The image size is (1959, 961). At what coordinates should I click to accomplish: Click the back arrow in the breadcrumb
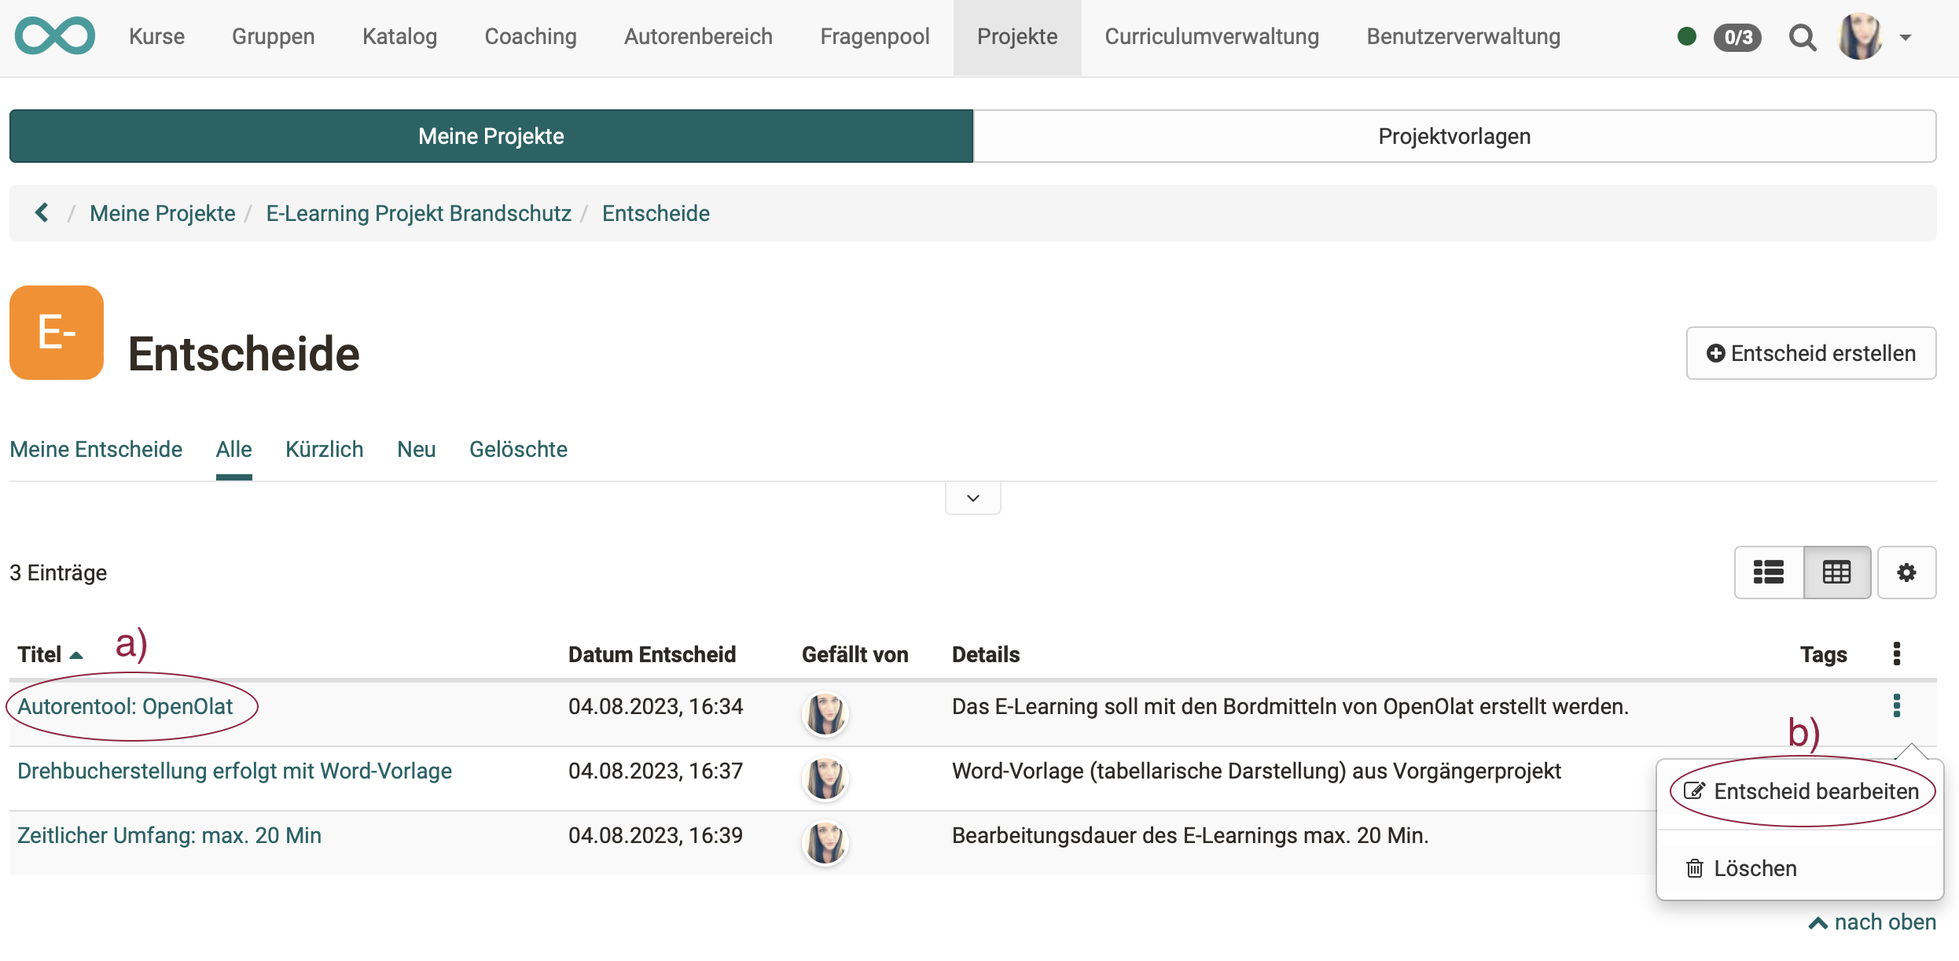tap(41, 212)
